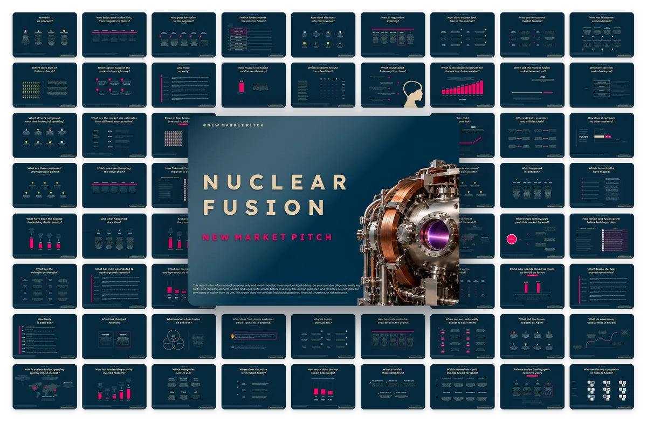The height and width of the screenshot is (422, 647).
Task: Click the pink 'NEW MARKET PITCH' subtitle on cover
Action: [267, 237]
